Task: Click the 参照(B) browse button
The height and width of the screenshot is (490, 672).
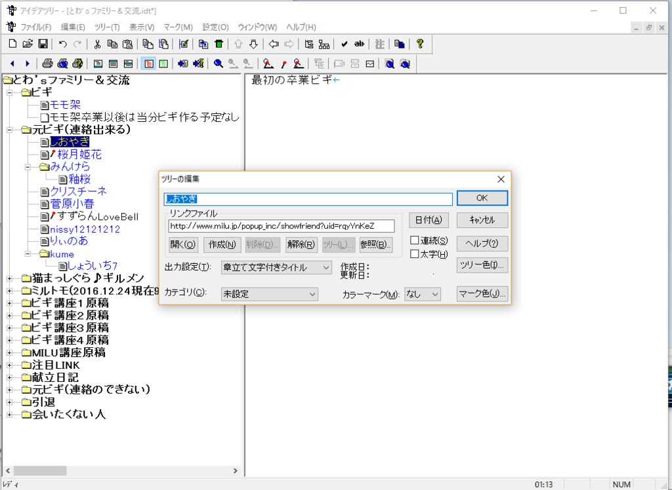Action: pos(376,245)
